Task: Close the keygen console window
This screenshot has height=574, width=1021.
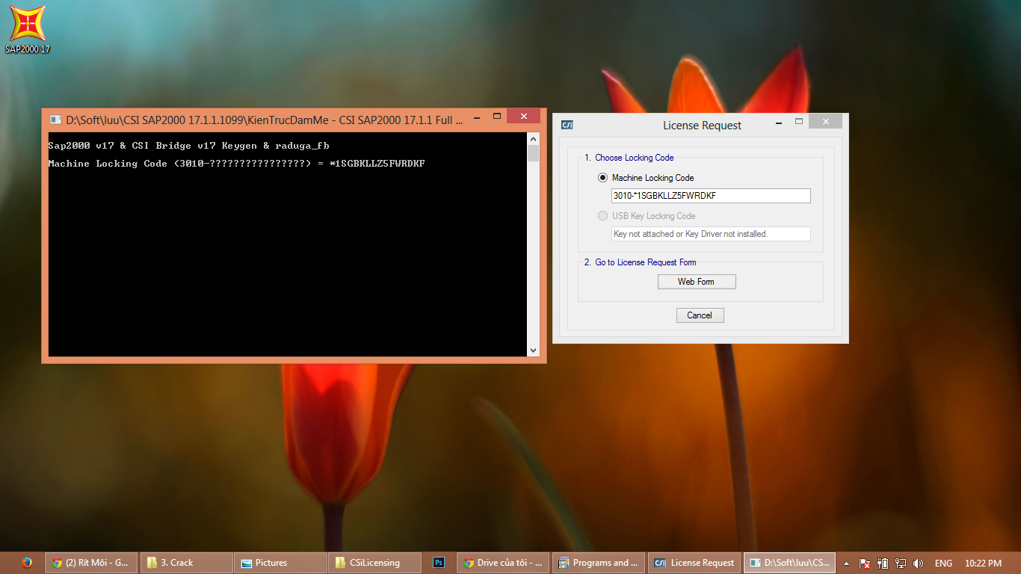Action: 523,116
